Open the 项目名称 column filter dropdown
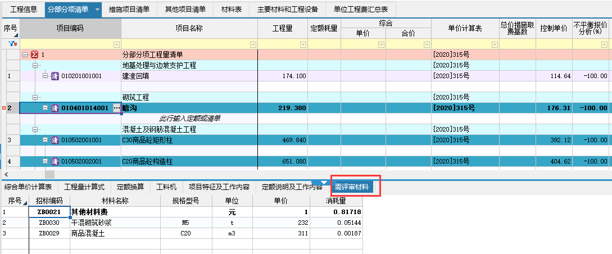 point(253,44)
